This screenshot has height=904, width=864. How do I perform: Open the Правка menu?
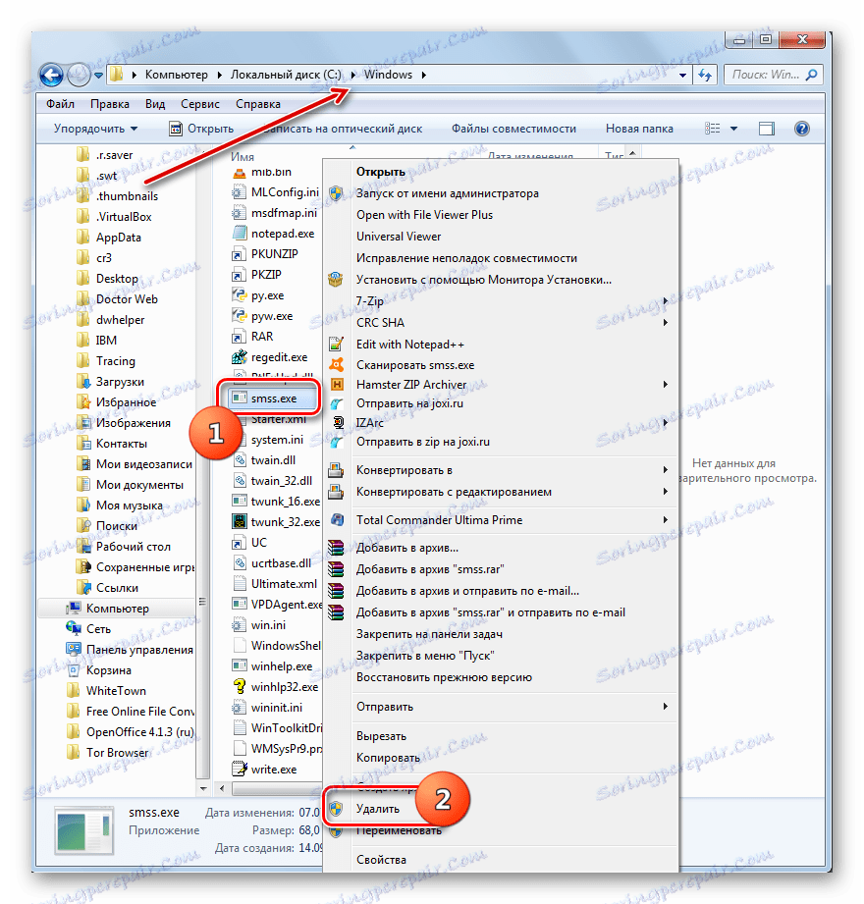click(110, 104)
